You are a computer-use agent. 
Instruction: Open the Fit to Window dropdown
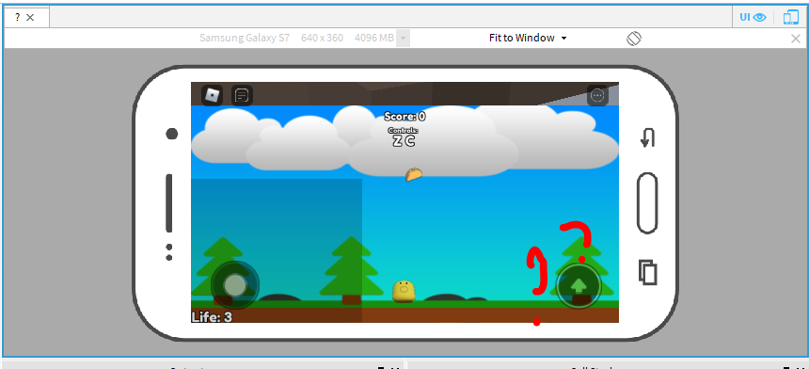point(528,38)
